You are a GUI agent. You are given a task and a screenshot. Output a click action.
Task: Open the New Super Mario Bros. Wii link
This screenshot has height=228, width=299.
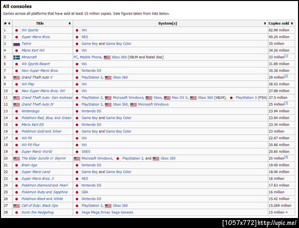click(x=43, y=91)
